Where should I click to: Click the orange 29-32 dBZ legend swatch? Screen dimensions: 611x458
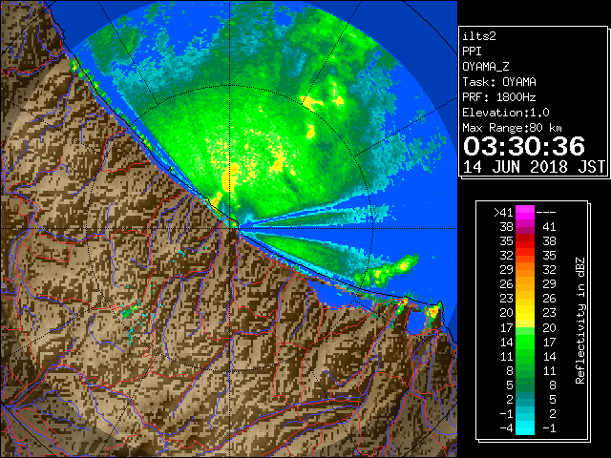[x=525, y=270]
